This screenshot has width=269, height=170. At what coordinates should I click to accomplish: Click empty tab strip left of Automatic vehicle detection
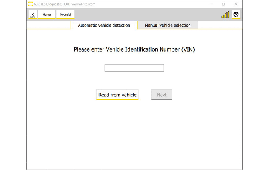pyautogui.click(x=49, y=25)
